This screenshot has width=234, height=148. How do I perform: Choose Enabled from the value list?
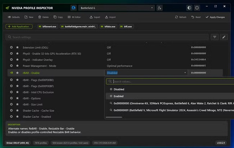[x=170, y=96]
